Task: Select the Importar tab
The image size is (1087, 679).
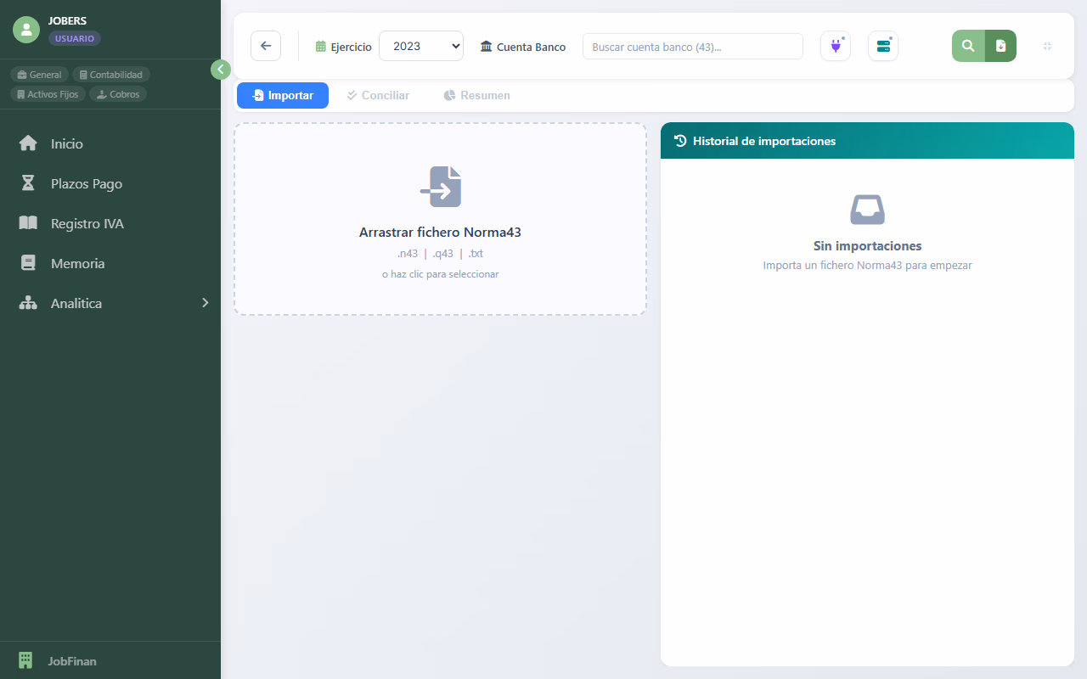Action: pyautogui.click(x=283, y=95)
